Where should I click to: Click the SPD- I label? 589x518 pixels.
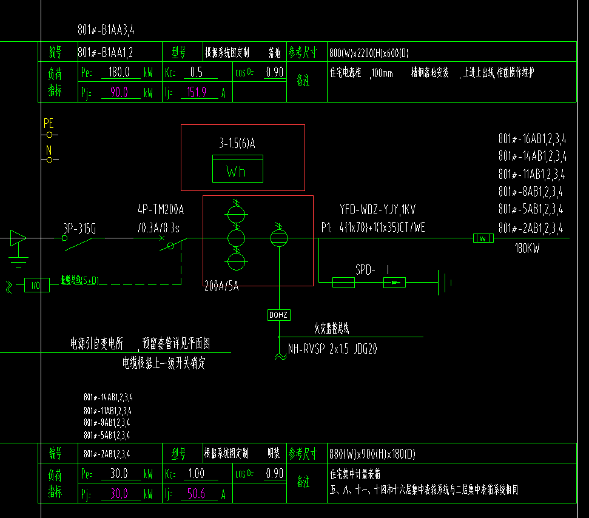(372, 270)
